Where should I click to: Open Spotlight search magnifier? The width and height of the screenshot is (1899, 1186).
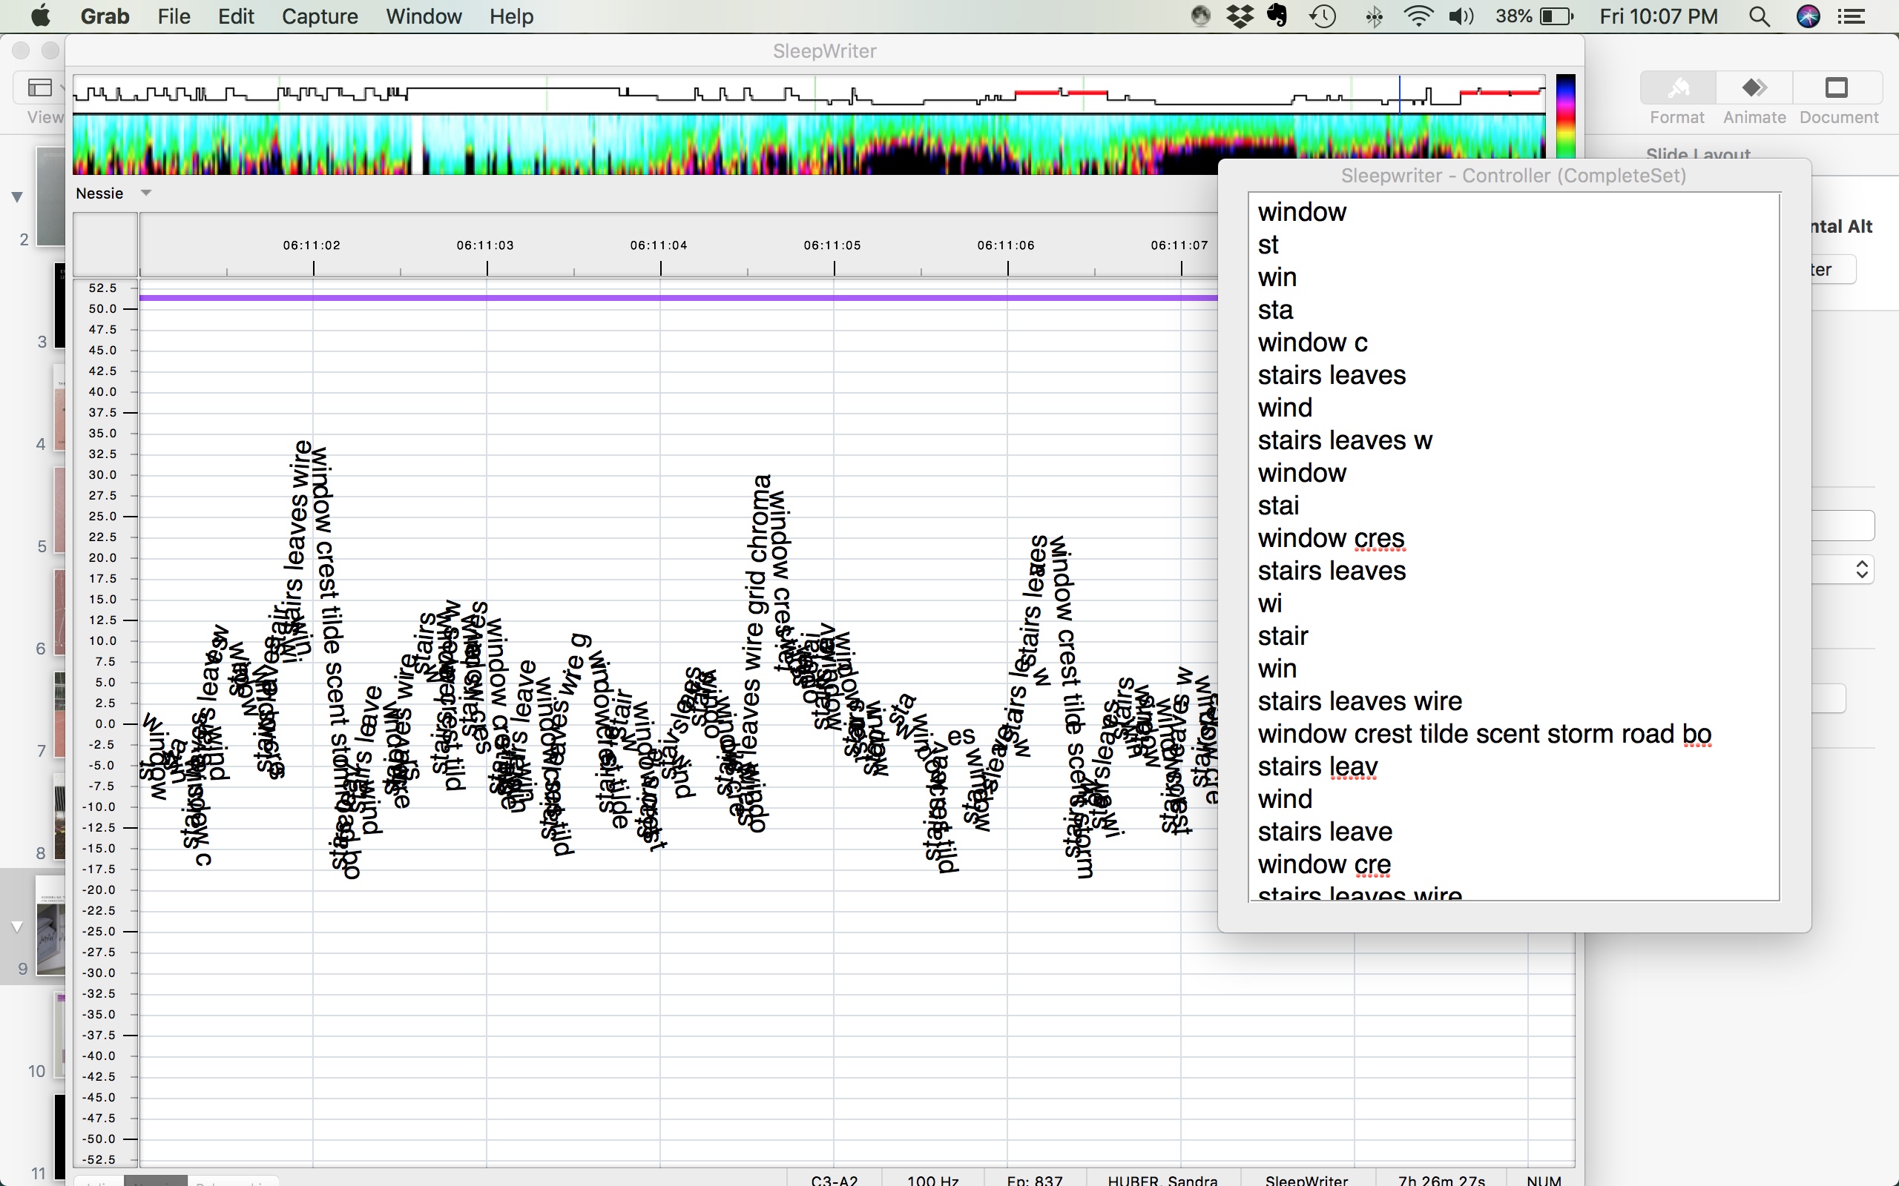pyautogui.click(x=1760, y=16)
